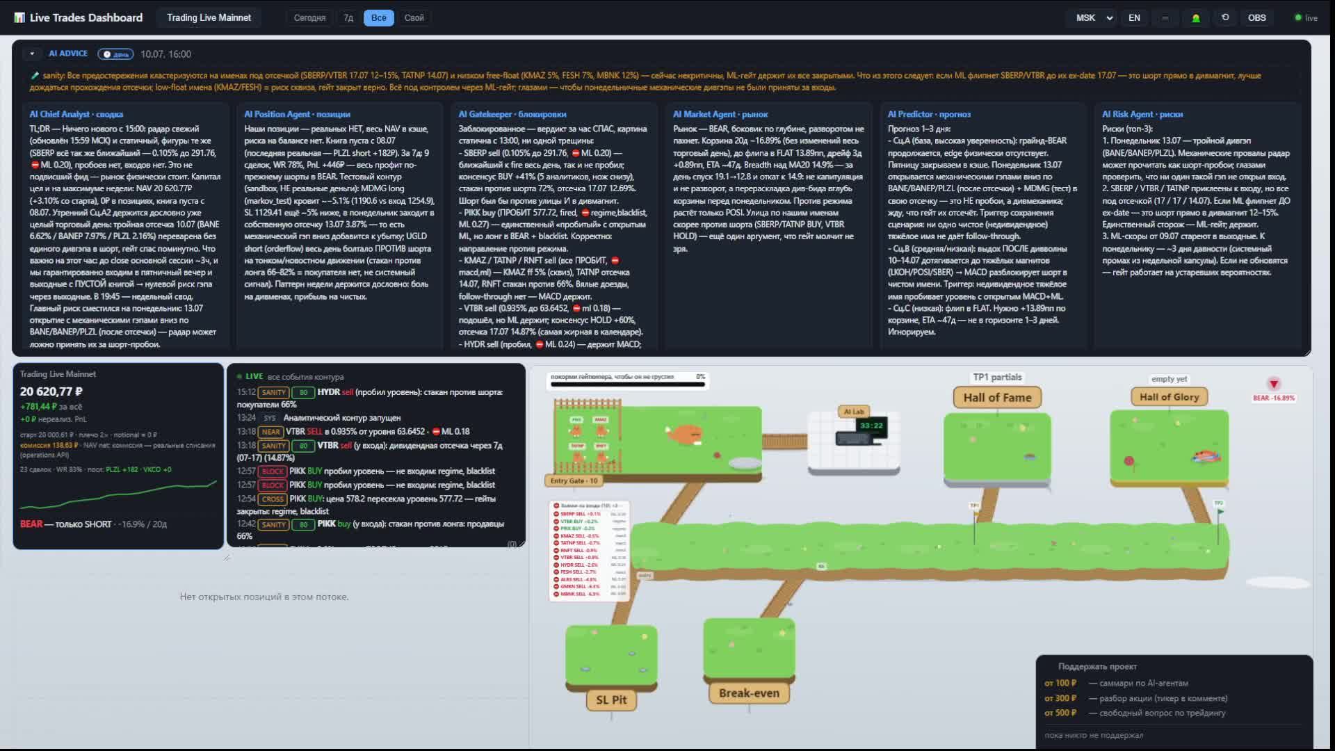Click the circular refresh arrow icon

(x=1225, y=17)
